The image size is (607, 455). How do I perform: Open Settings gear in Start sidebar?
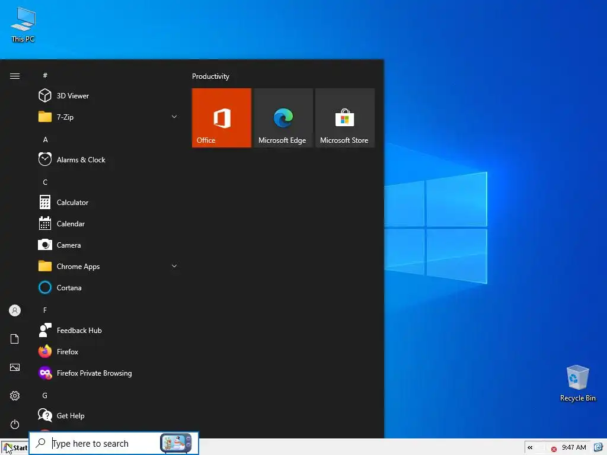[x=15, y=396]
